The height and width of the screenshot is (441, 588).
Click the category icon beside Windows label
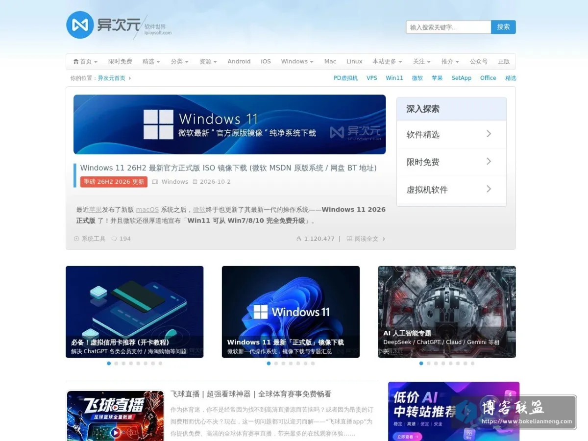click(155, 182)
